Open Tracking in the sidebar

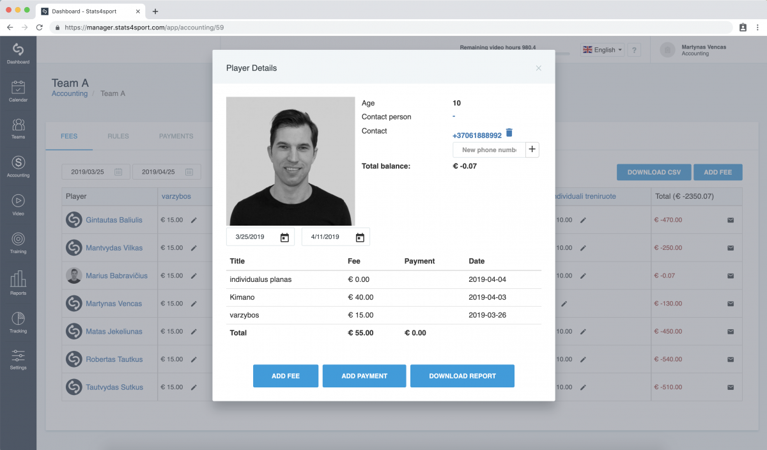18,322
